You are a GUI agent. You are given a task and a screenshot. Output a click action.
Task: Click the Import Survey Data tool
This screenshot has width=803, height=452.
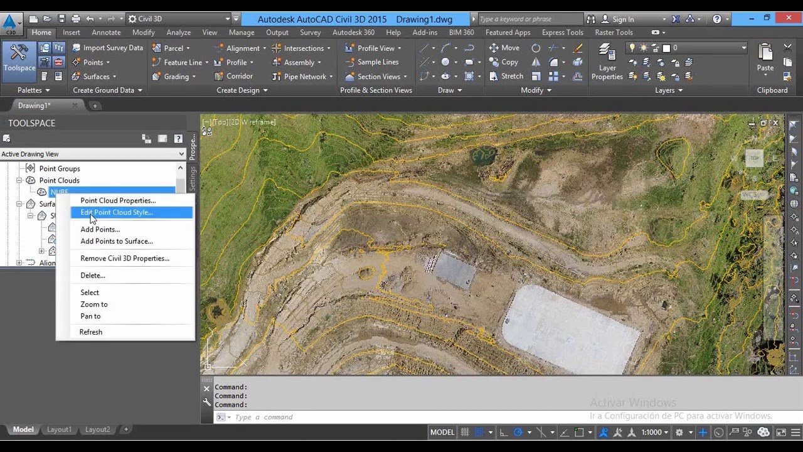[x=107, y=48]
